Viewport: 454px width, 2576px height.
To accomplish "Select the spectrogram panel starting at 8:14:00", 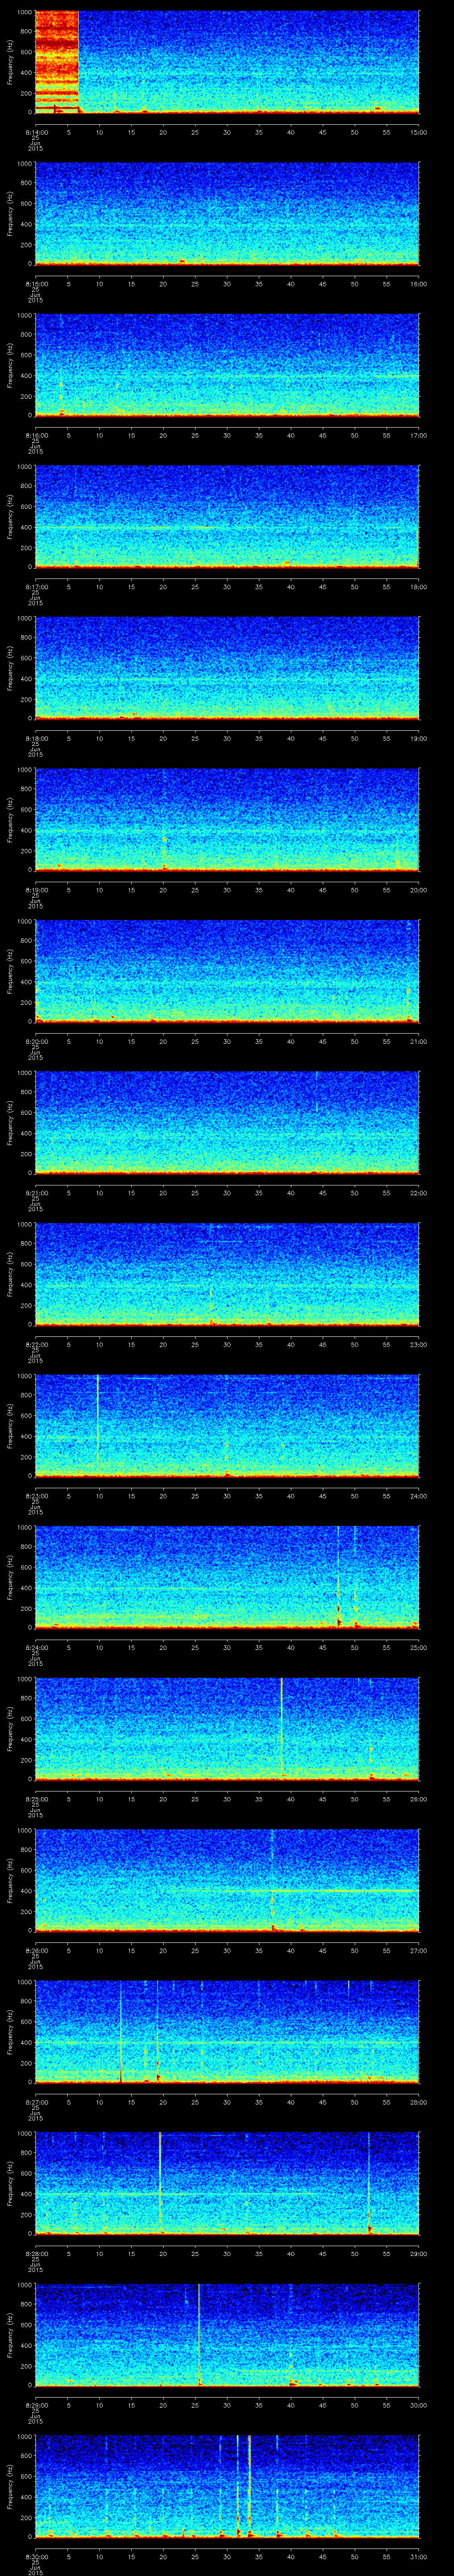I will click(227, 62).
